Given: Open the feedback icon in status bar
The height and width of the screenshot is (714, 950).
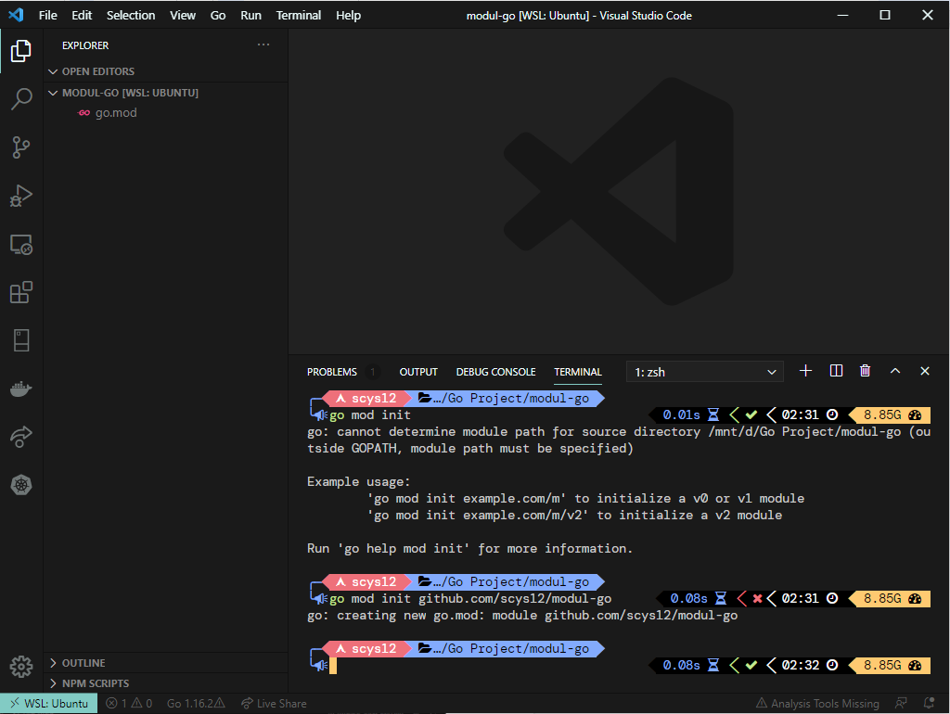Looking at the screenshot, I should point(901,703).
